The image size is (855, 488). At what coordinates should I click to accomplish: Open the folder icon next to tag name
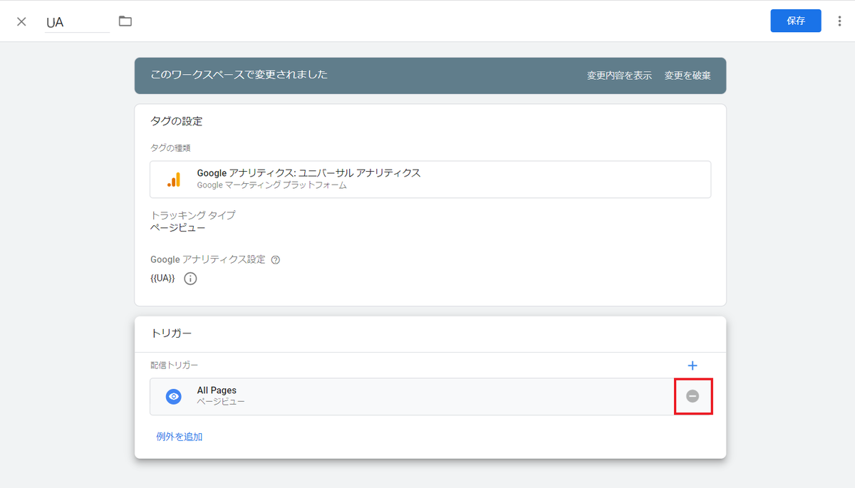[125, 21]
